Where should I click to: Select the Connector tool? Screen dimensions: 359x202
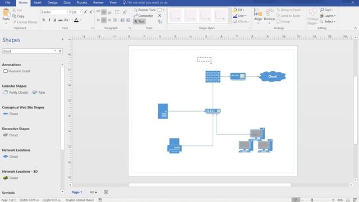(x=144, y=16)
